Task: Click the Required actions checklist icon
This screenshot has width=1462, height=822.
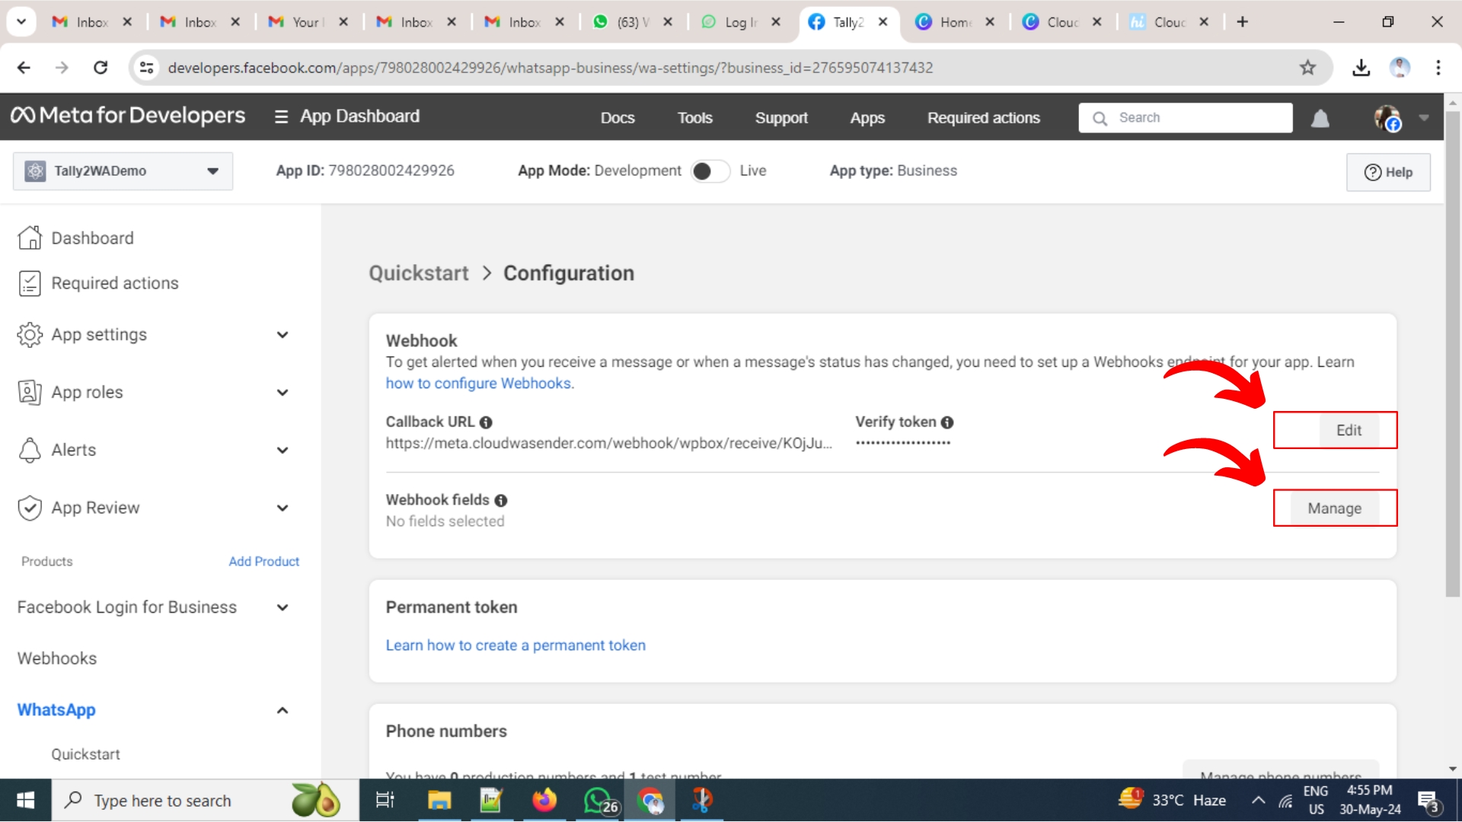Action: click(30, 283)
